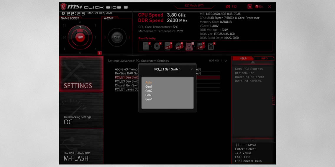Select the optical disc boot priority icon
This screenshot has height=167, width=335.
pos(157,46)
